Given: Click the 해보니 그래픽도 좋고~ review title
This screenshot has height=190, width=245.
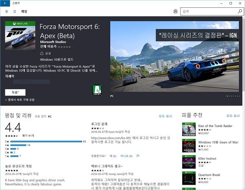Looking at the screenshot, I should tap(107, 166).
